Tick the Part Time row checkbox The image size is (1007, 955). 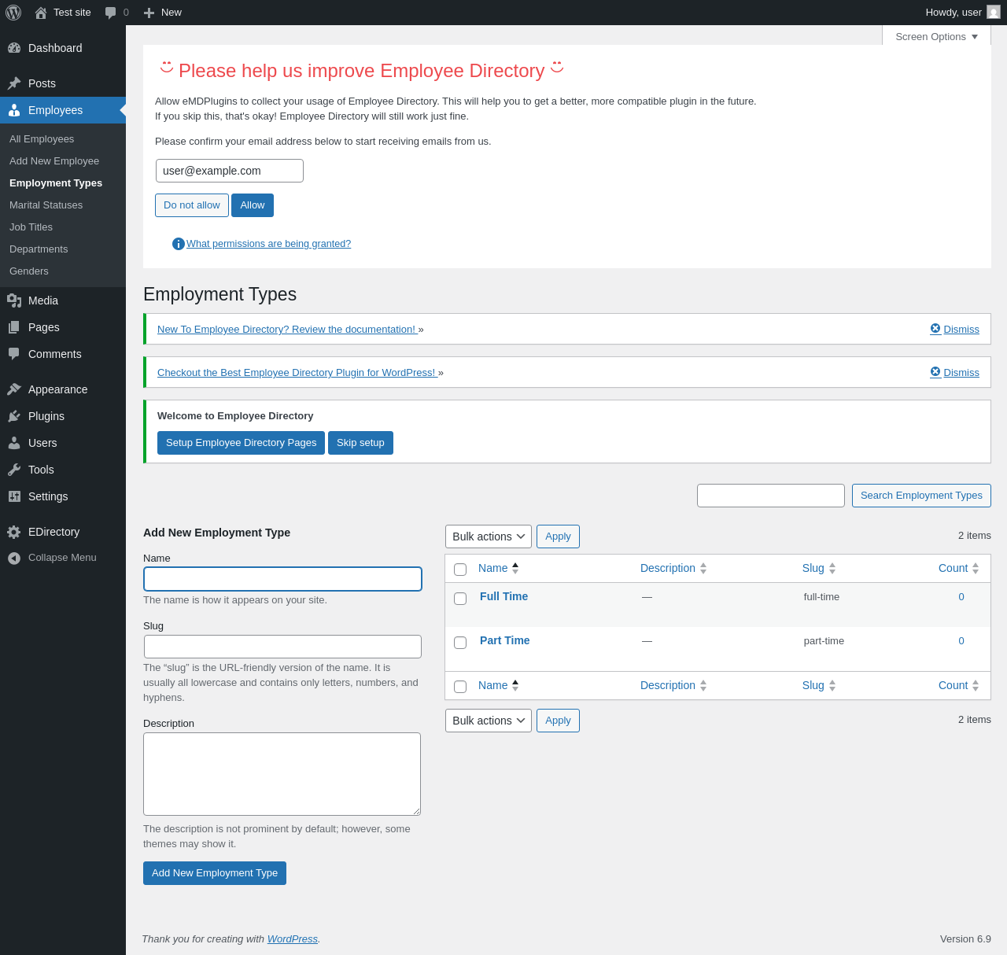[x=460, y=643]
